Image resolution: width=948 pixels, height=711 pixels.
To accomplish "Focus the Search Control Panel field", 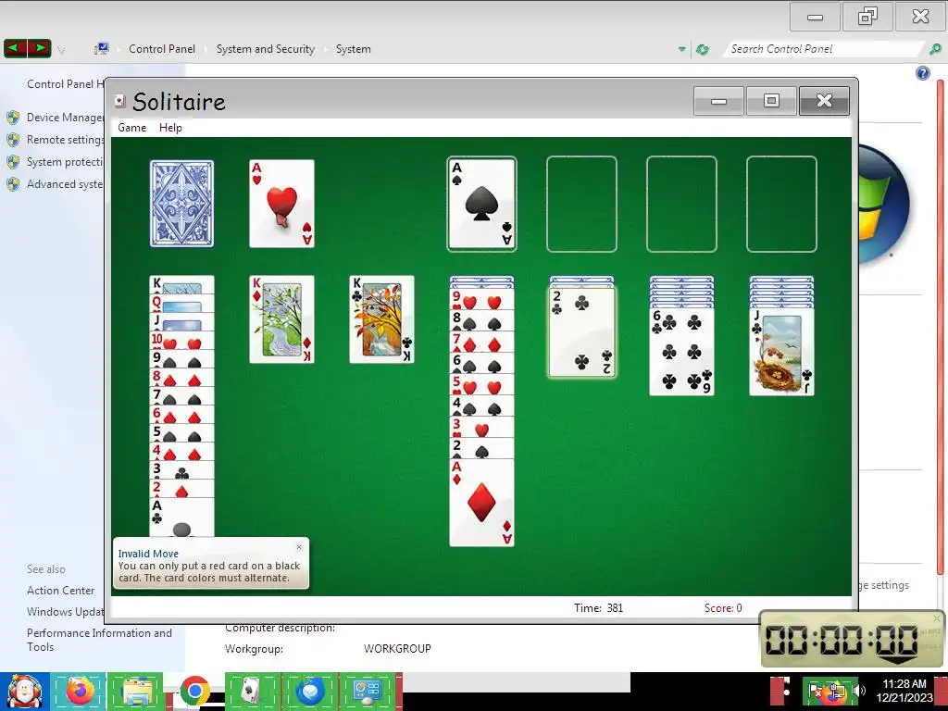I will pos(822,49).
